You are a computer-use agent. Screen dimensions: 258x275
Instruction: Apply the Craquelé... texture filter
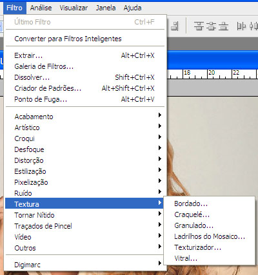click(x=210, y=214)
